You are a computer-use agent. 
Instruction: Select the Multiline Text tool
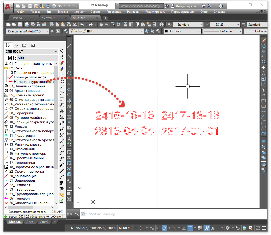(70, 139)
